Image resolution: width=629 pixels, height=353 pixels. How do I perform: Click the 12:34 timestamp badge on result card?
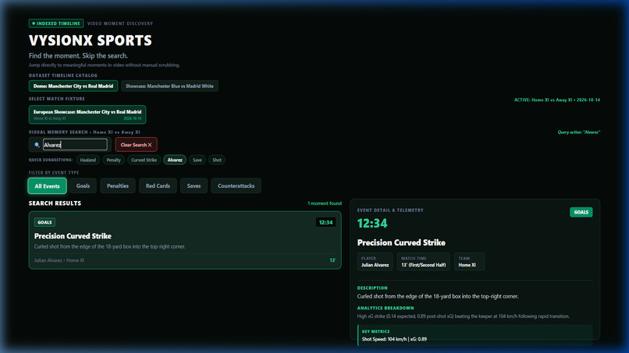pos(325,222)
